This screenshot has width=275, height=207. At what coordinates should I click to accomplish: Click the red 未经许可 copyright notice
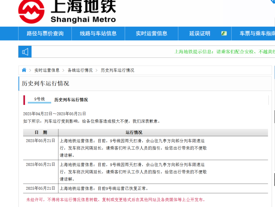pos(116,200)
